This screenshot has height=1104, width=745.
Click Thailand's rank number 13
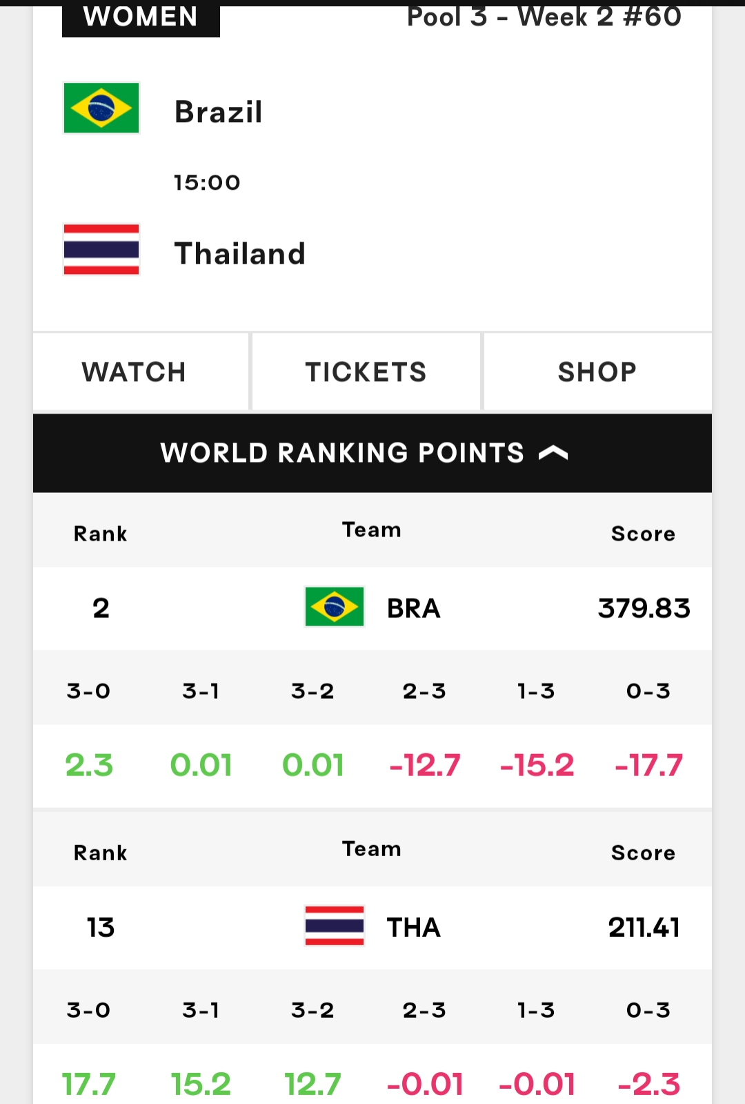coord(101,927)
